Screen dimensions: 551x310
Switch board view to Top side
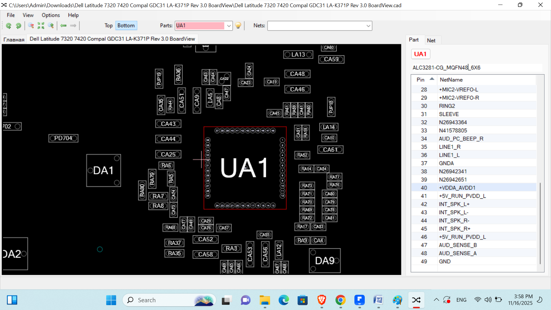tap(108, 26)
